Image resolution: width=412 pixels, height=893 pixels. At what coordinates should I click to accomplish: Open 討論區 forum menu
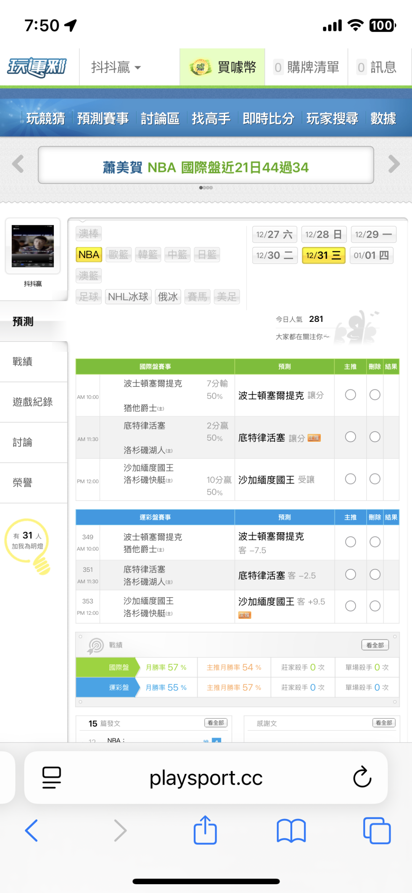click(160, 118)
